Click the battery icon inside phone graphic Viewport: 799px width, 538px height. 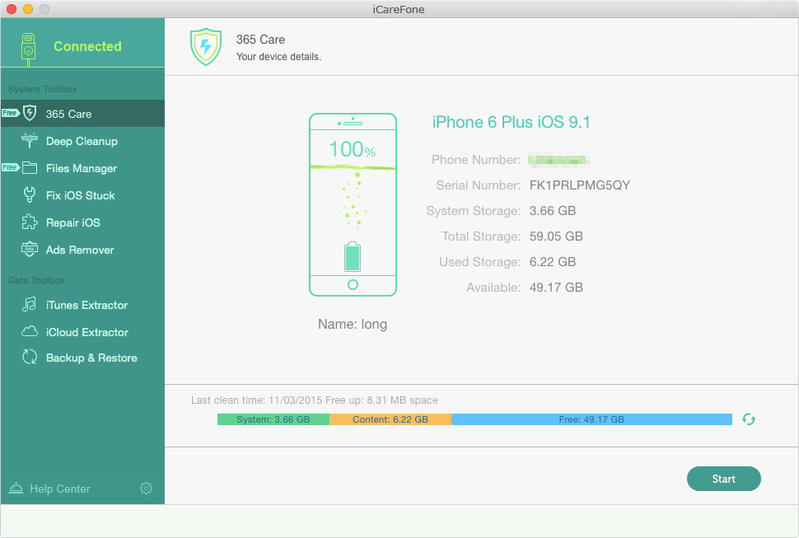(x=353, y=257)
